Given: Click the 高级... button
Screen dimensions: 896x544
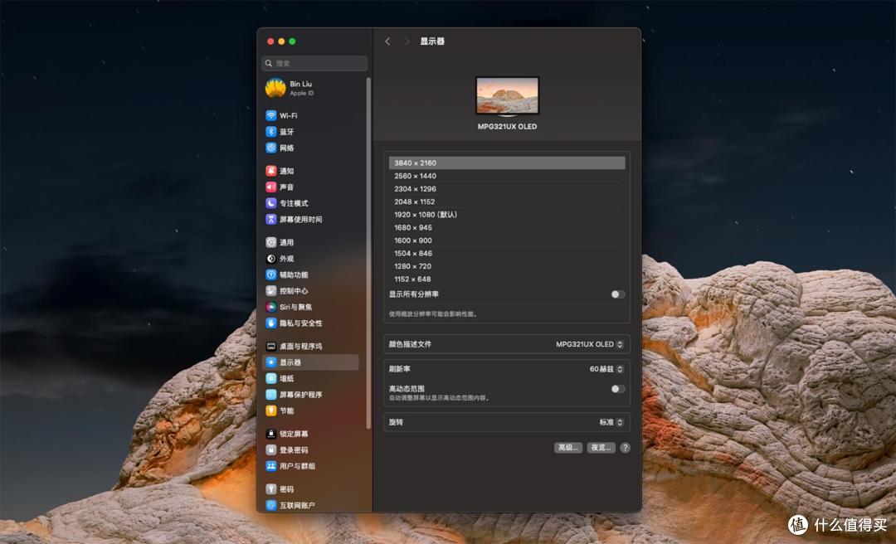Looking at the screenshot, I should pyautogui.click(x=568, y=448).
